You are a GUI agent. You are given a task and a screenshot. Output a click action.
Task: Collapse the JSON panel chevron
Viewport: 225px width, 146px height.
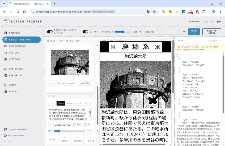click(x=221, y=41)
